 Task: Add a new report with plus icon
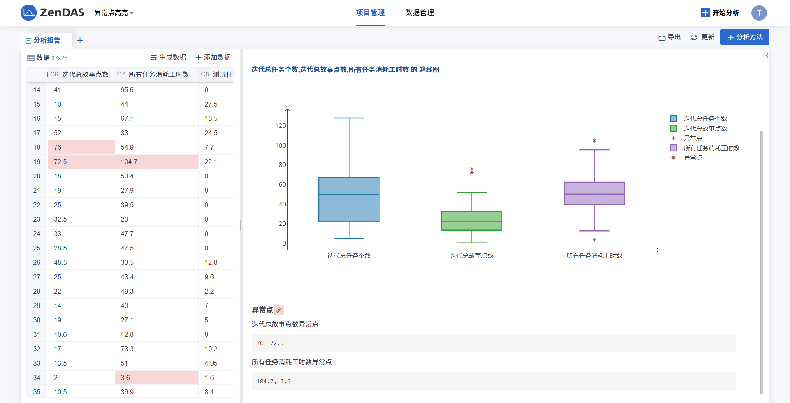click(80, 40)
